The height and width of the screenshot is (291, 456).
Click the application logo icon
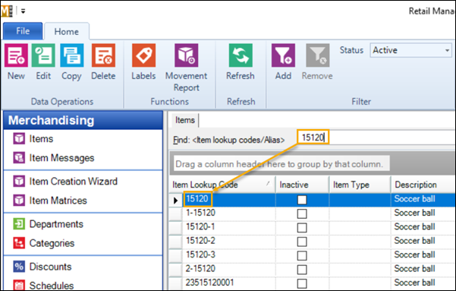coord(6,11)
